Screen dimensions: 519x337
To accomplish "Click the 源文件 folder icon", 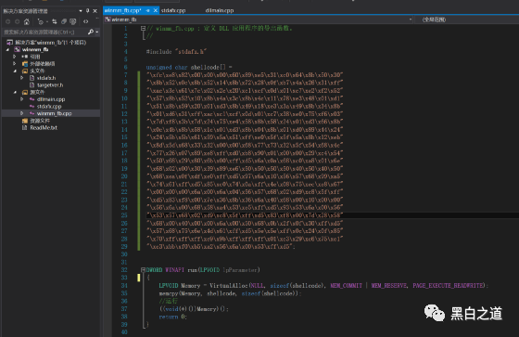I will coord(25,92).
